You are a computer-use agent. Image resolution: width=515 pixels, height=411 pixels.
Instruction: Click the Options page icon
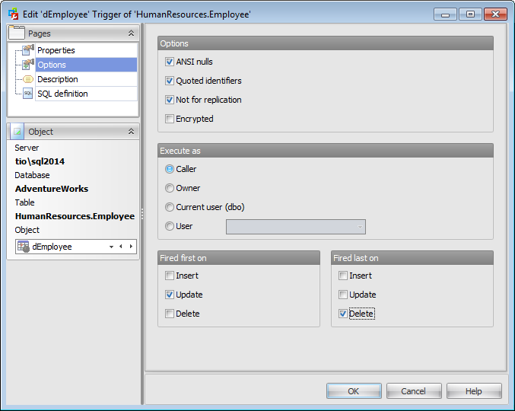(28, 65)
